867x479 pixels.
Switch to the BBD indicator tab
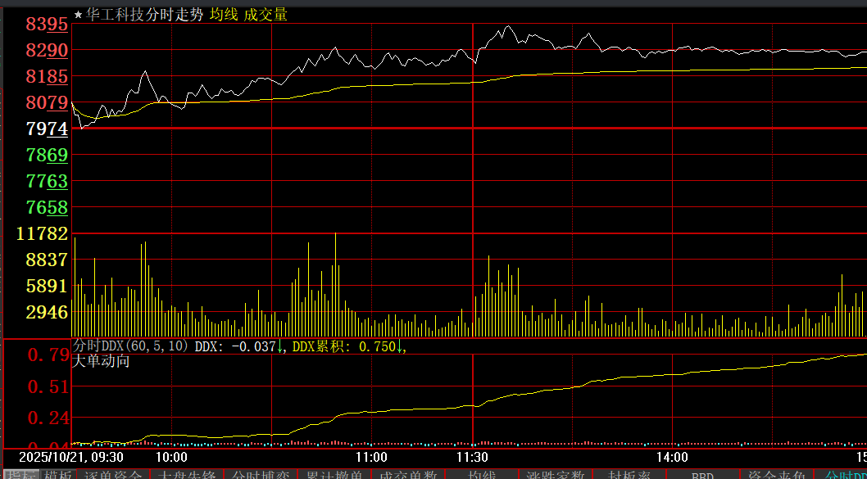[702, 475]
